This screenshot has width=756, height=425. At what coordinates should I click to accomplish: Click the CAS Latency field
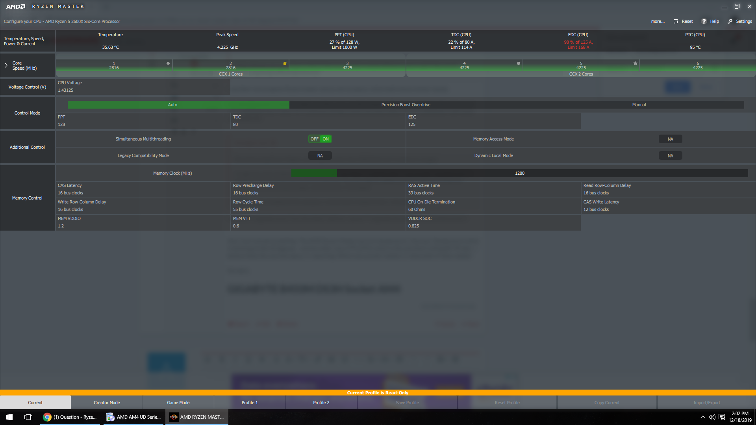click(x=143, y=189)
